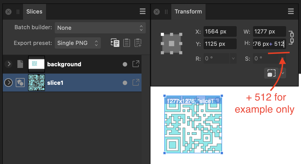
Task: Export the background slice via its arrow icon
Action: (136, 64)
